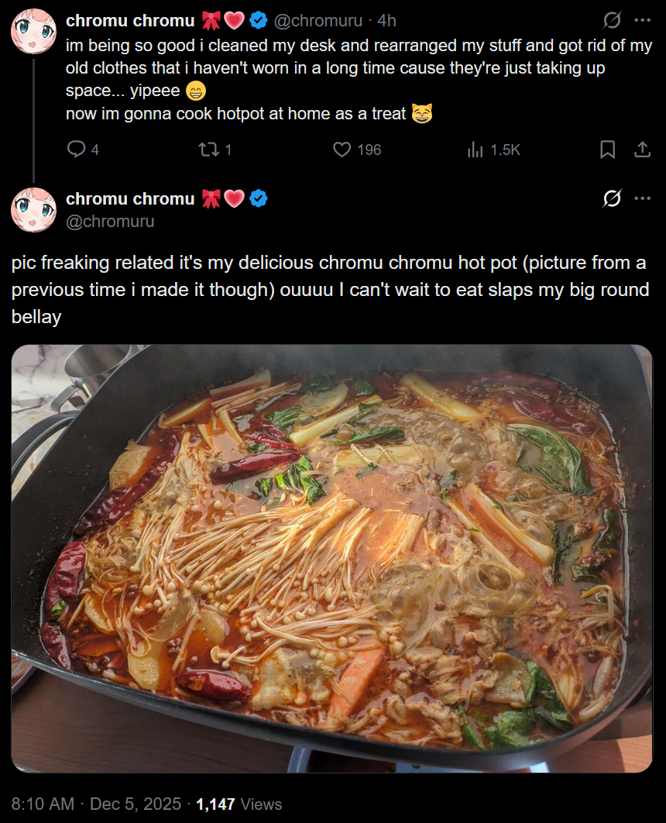
Task: Open Grok icon on second tweet
Action: coord(612,198)
